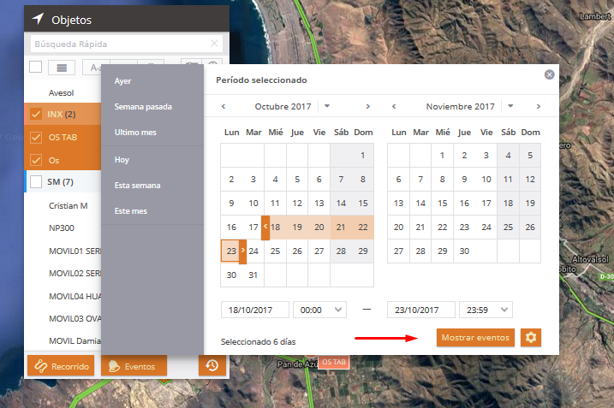Go to previous month before Noviembre 2017
The image size is (614, 408).
[394, 106]
